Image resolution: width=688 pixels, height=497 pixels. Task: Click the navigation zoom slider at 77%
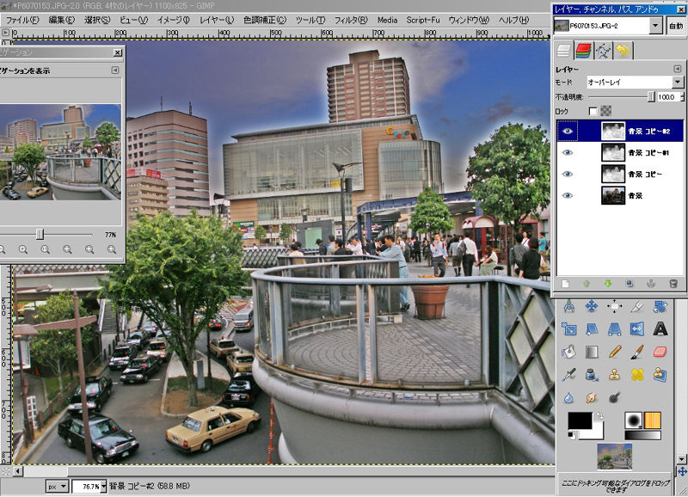pos(40,234)
